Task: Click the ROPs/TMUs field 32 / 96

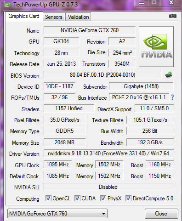Action: pos(59,97)
